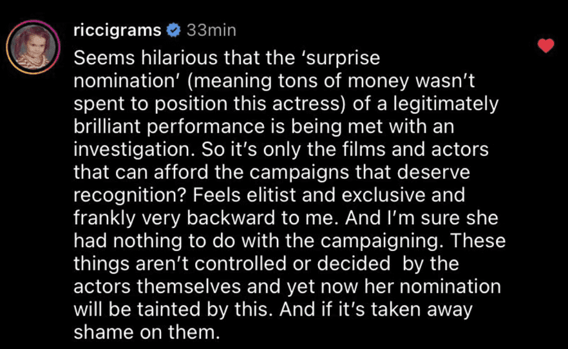Click the word 'controlled' in the comment

[241, 263]
